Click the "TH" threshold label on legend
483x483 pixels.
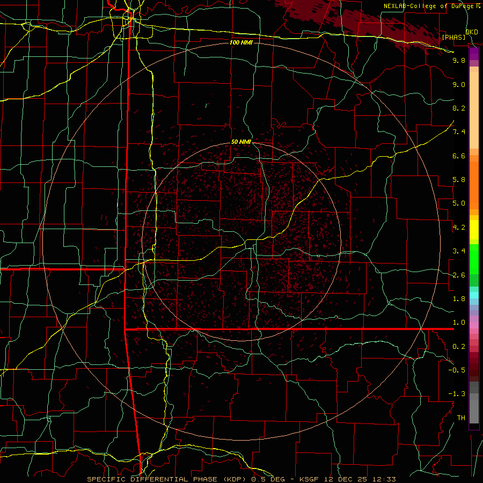point(461,418)
